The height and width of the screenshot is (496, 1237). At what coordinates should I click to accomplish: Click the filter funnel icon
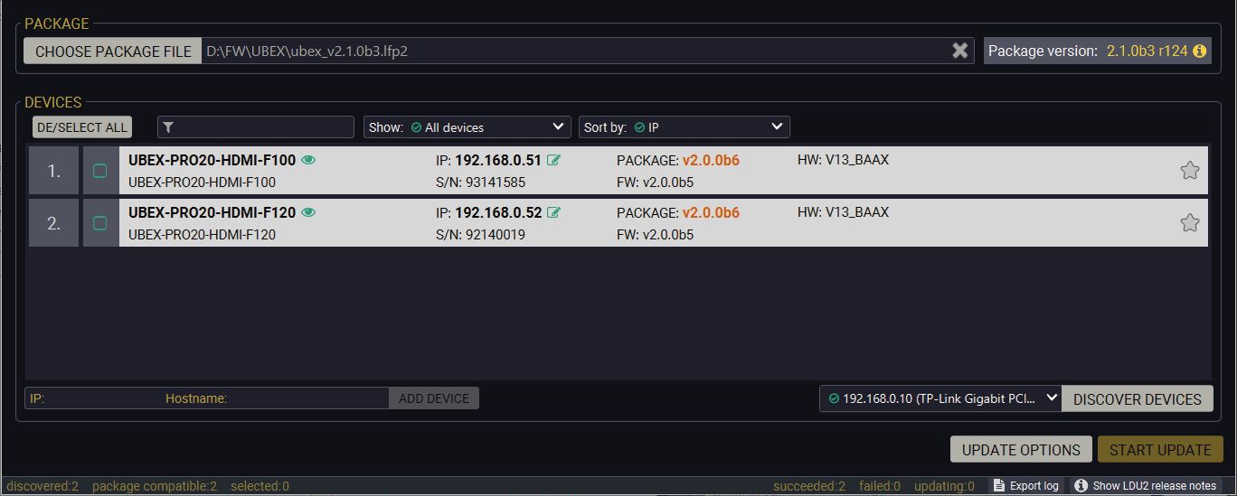pyautogui.click(x=168, y=127)
